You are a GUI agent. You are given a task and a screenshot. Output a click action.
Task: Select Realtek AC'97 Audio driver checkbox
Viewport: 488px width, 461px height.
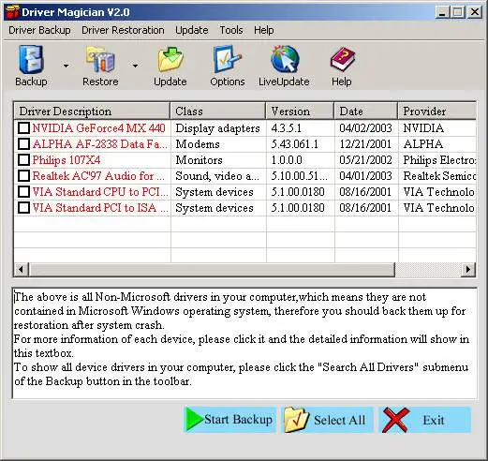[x=23, y=176]
